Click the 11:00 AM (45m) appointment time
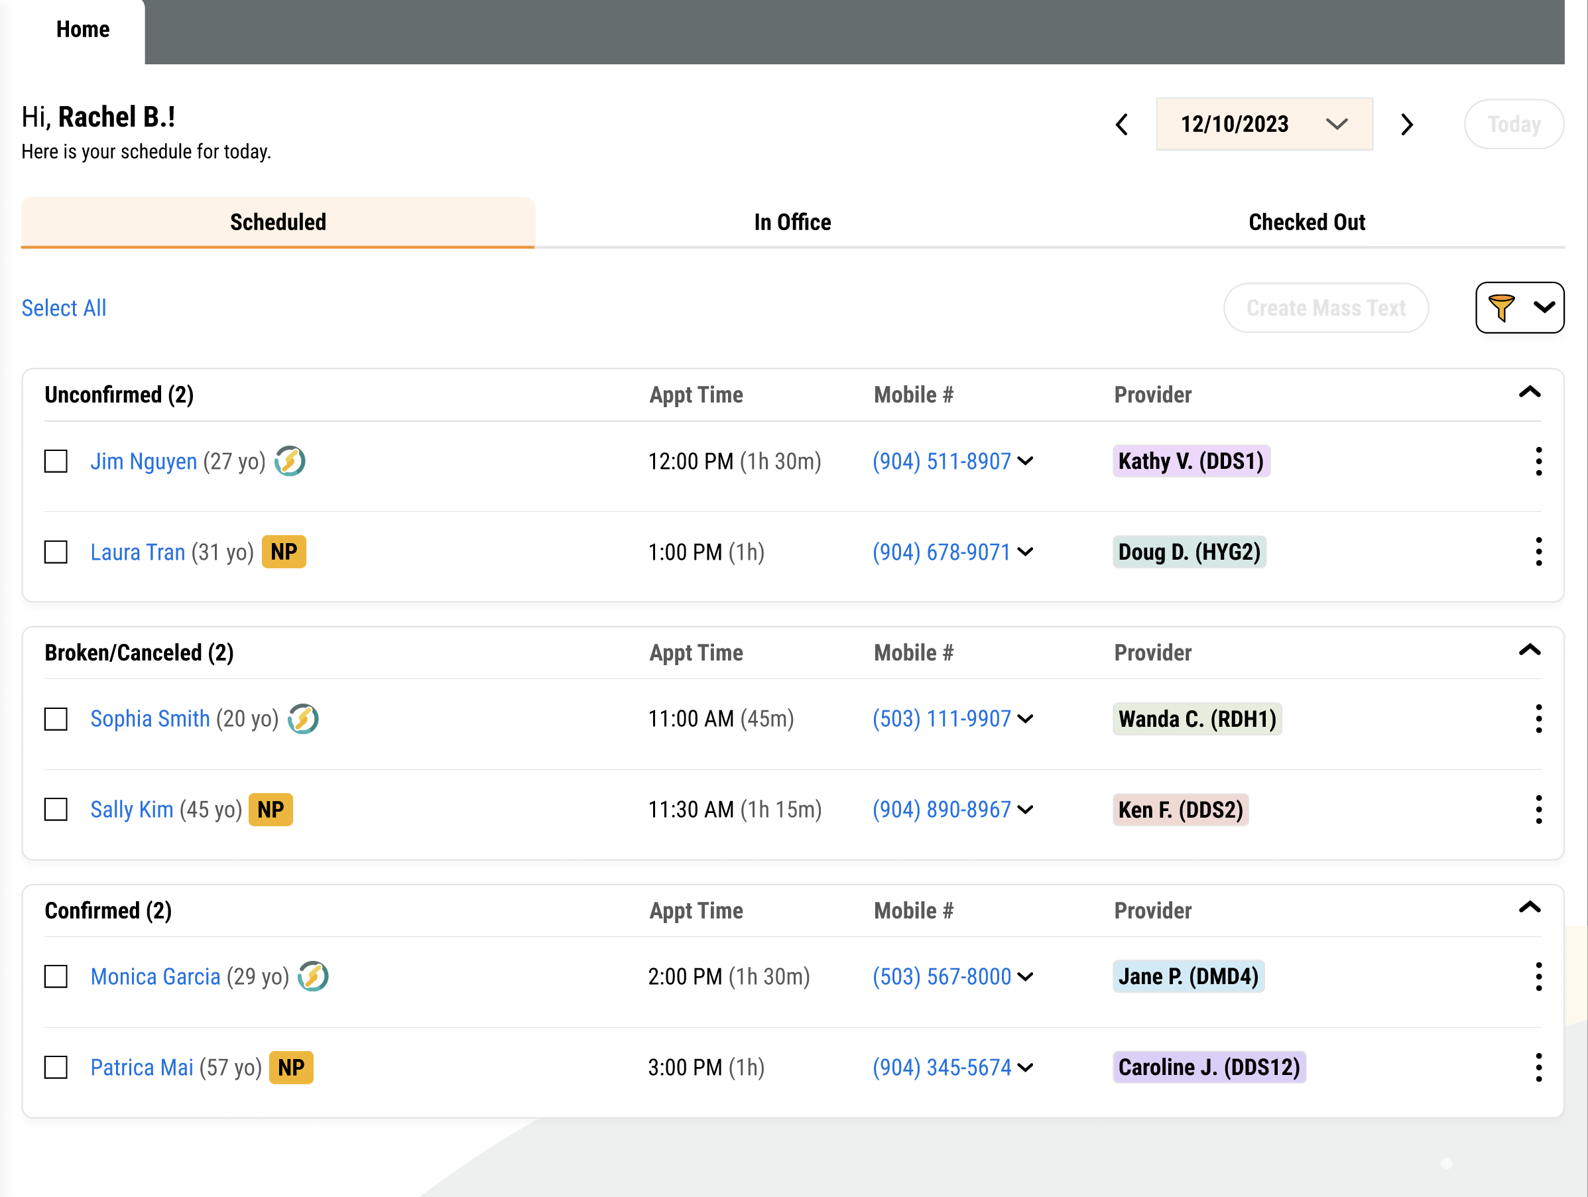This screenshot has height=1197, width=1588. [x=721, y=719]
